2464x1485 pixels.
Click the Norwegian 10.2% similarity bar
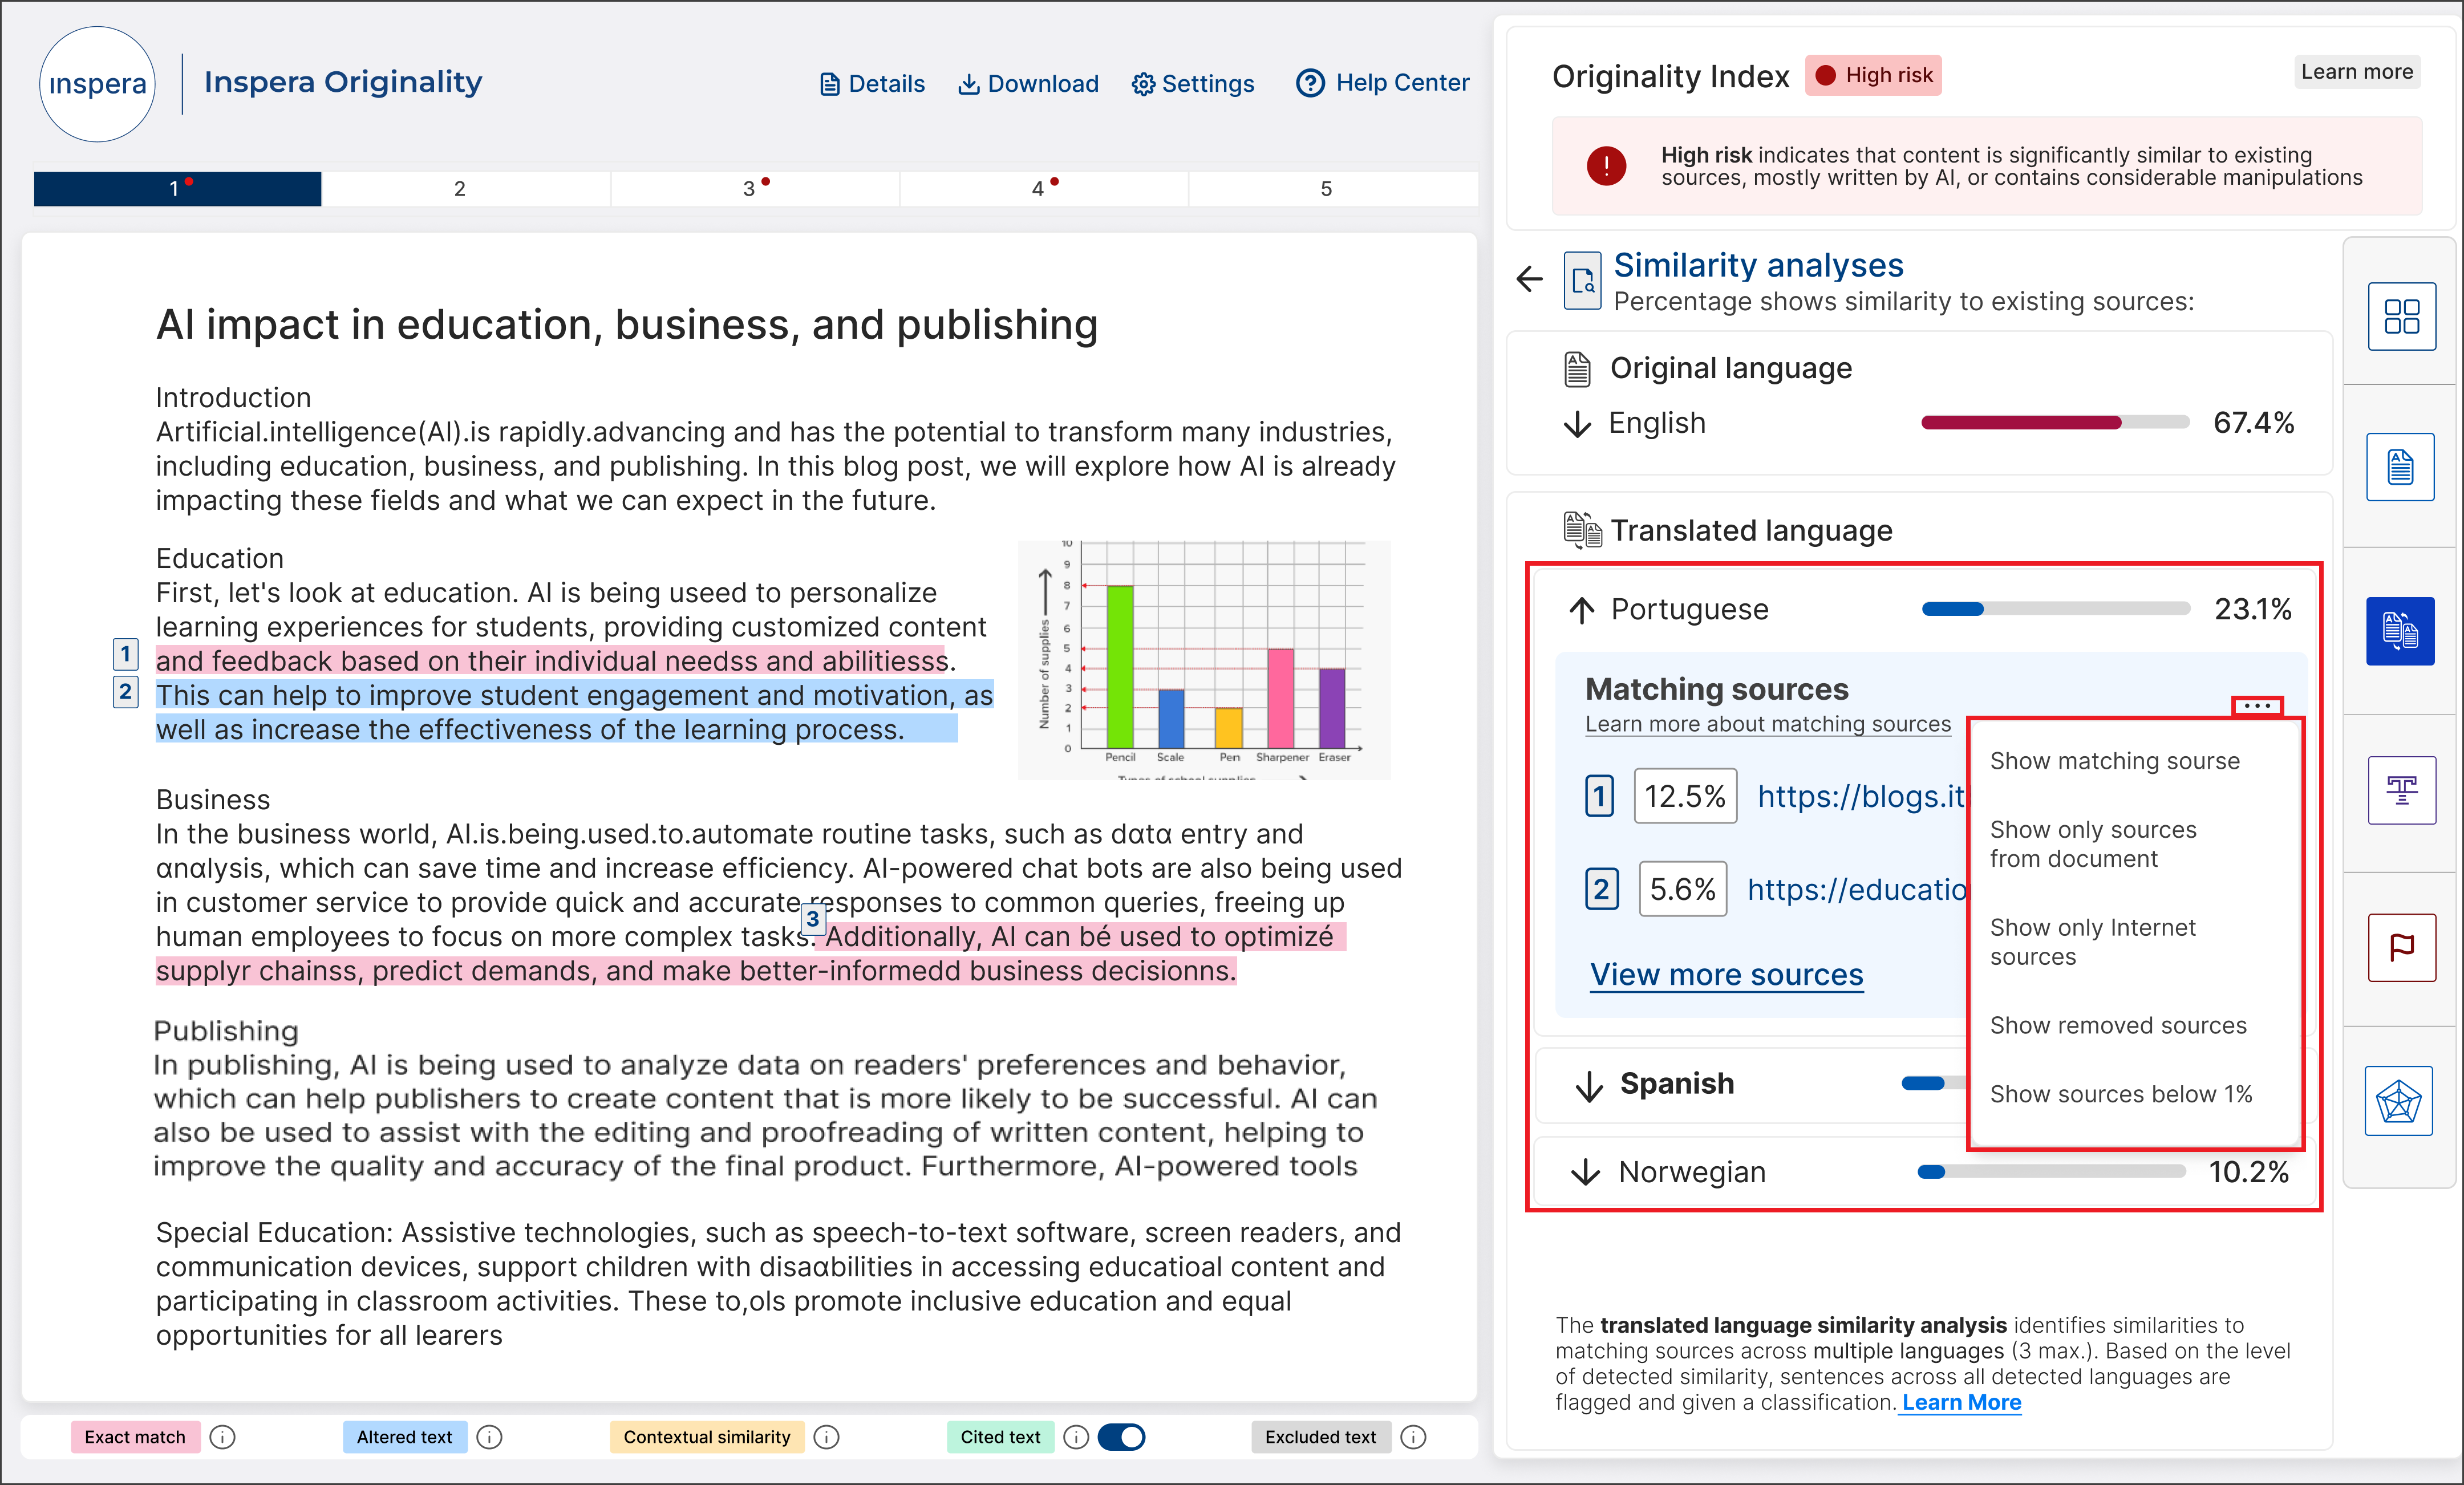click(2051, 1172)
